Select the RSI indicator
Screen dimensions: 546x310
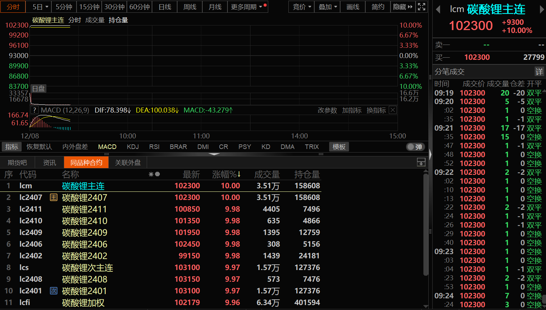tap(154, 147)
